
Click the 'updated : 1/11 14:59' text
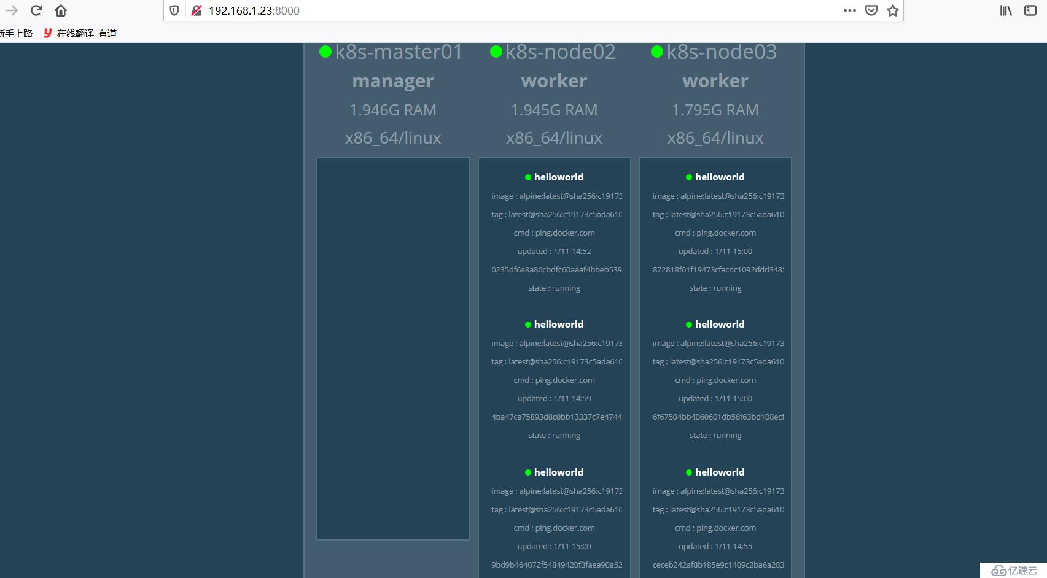point(555,398)
